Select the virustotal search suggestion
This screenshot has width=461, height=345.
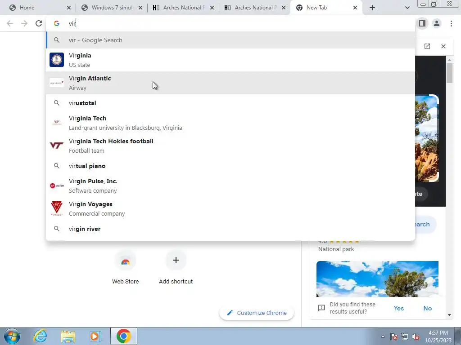[x=230, y=103]
